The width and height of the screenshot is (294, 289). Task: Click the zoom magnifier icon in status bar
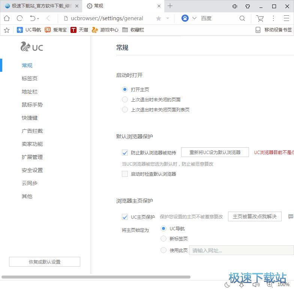(270, 285)
